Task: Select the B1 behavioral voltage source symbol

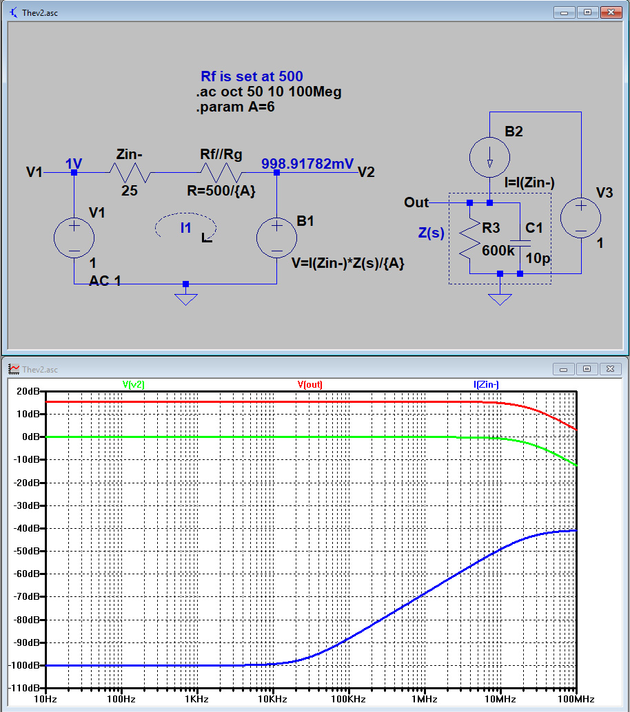Action: (277, 238)
